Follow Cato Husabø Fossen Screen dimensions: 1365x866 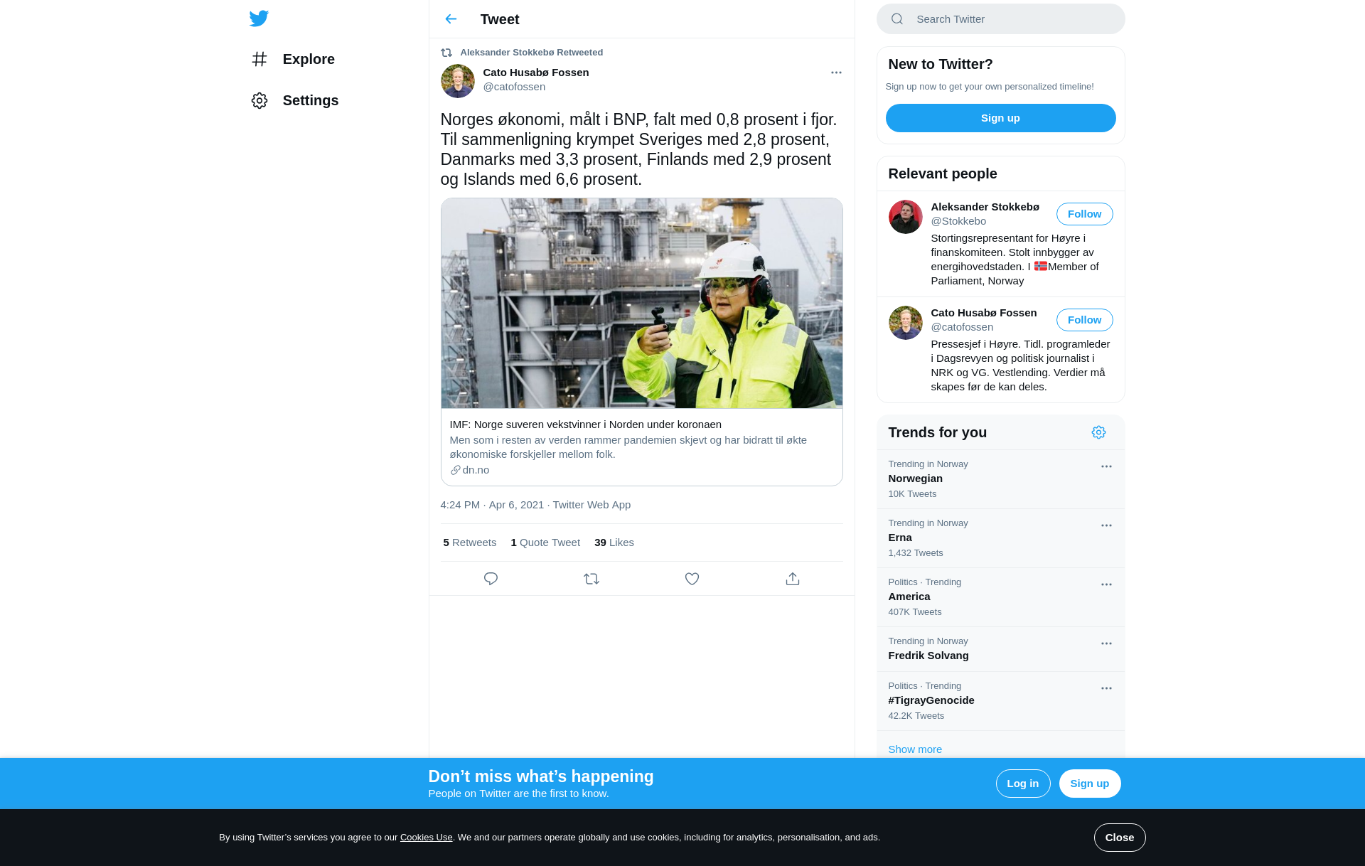[x=1084, y=320]
